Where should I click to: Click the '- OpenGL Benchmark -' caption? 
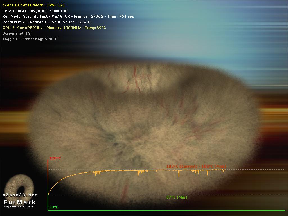coord(20,206)
